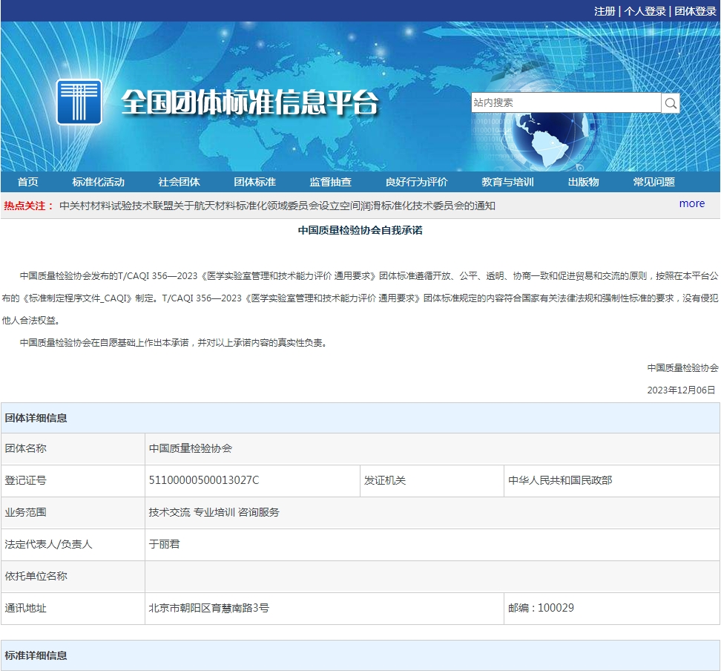Click the 登记证号 label cell

click(x=73, y=480)
